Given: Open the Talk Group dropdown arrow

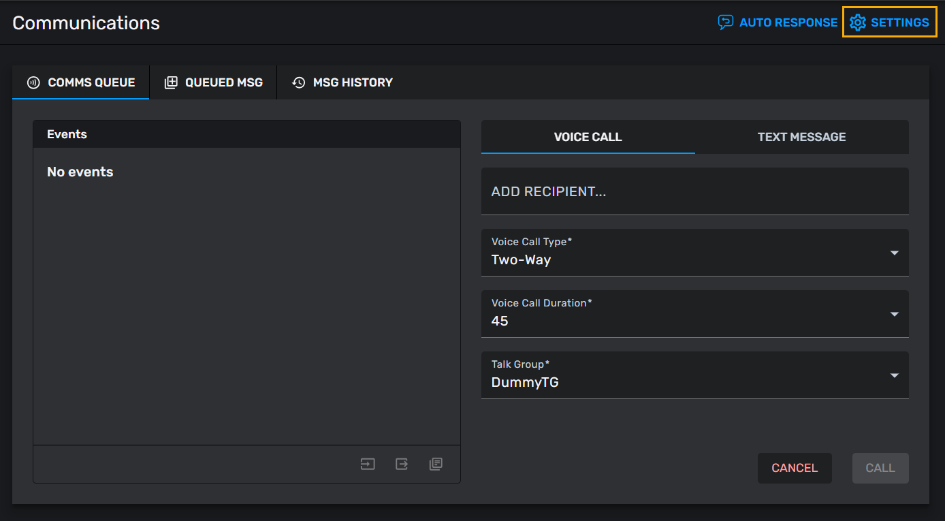Looking at the screenshot, I should [894, 375].
